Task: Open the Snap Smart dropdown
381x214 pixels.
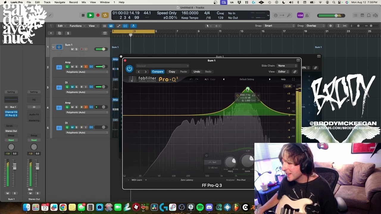Action: coord(279,26)
